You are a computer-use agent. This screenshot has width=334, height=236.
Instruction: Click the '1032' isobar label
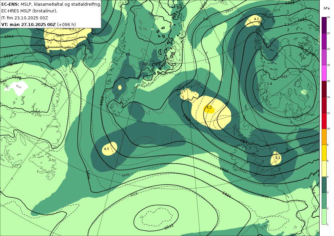(x=169, y=227)
